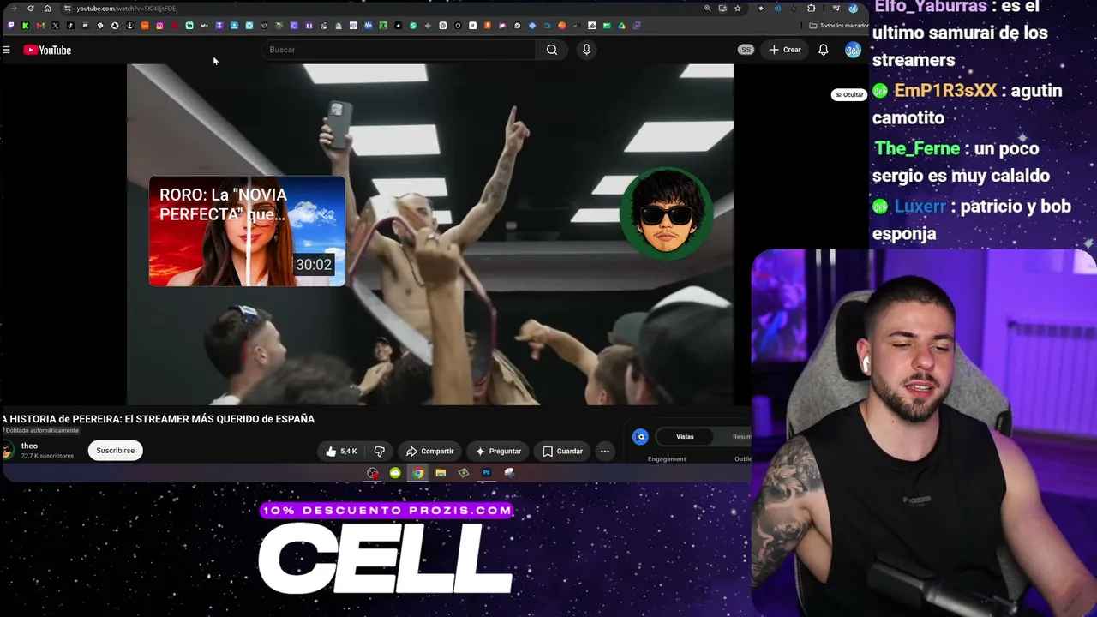
Task: Open the Crear menu button
Action: [x=785, y=50]
